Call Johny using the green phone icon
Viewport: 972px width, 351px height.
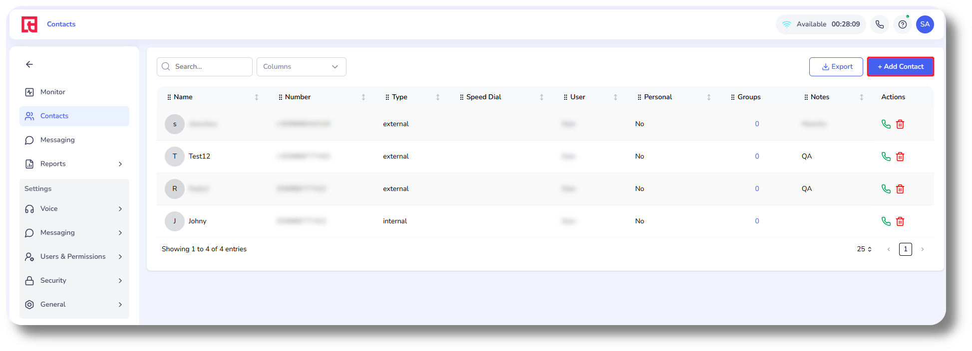pyautogui.click(x=886, y=221)
